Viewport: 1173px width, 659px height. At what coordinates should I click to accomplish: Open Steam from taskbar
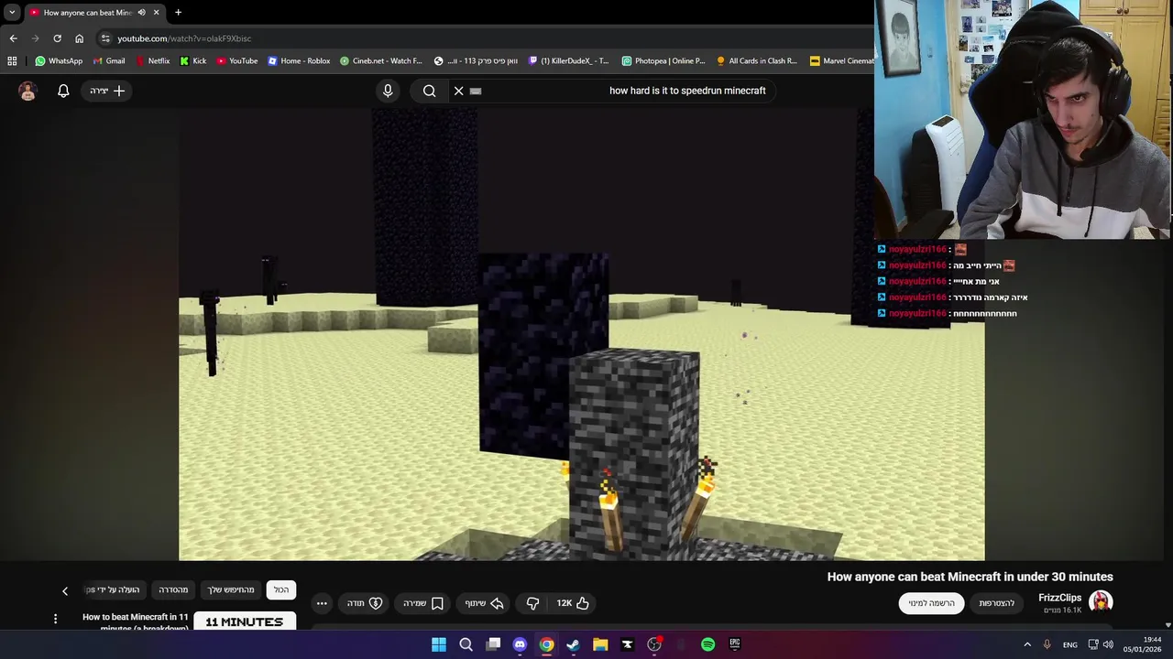coord(573,644)
